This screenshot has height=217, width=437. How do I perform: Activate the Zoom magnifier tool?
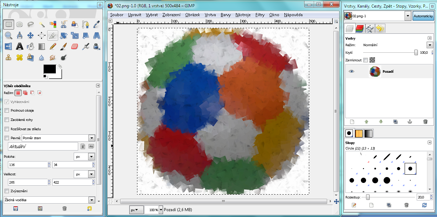(9, 35)
